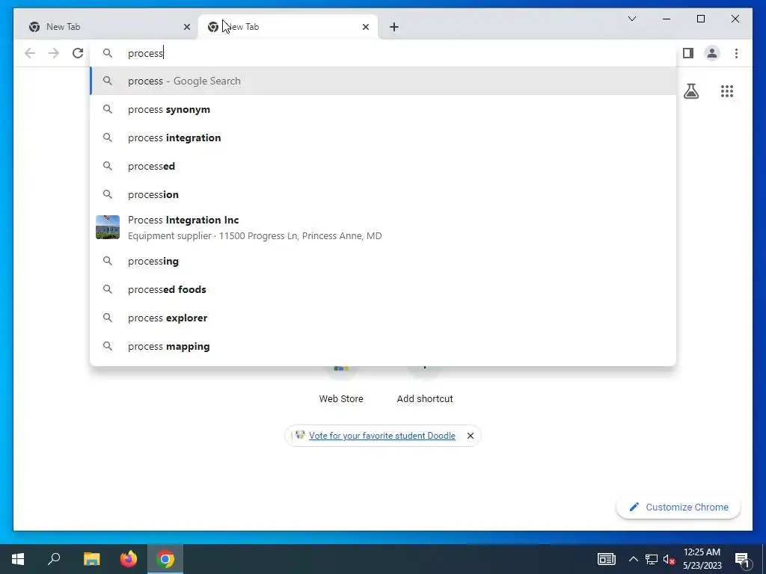Image resolution: width=766 pixels, height=574 pixels.
Task: Open Chrome three-dot menu
Action: tap(736, 53)
